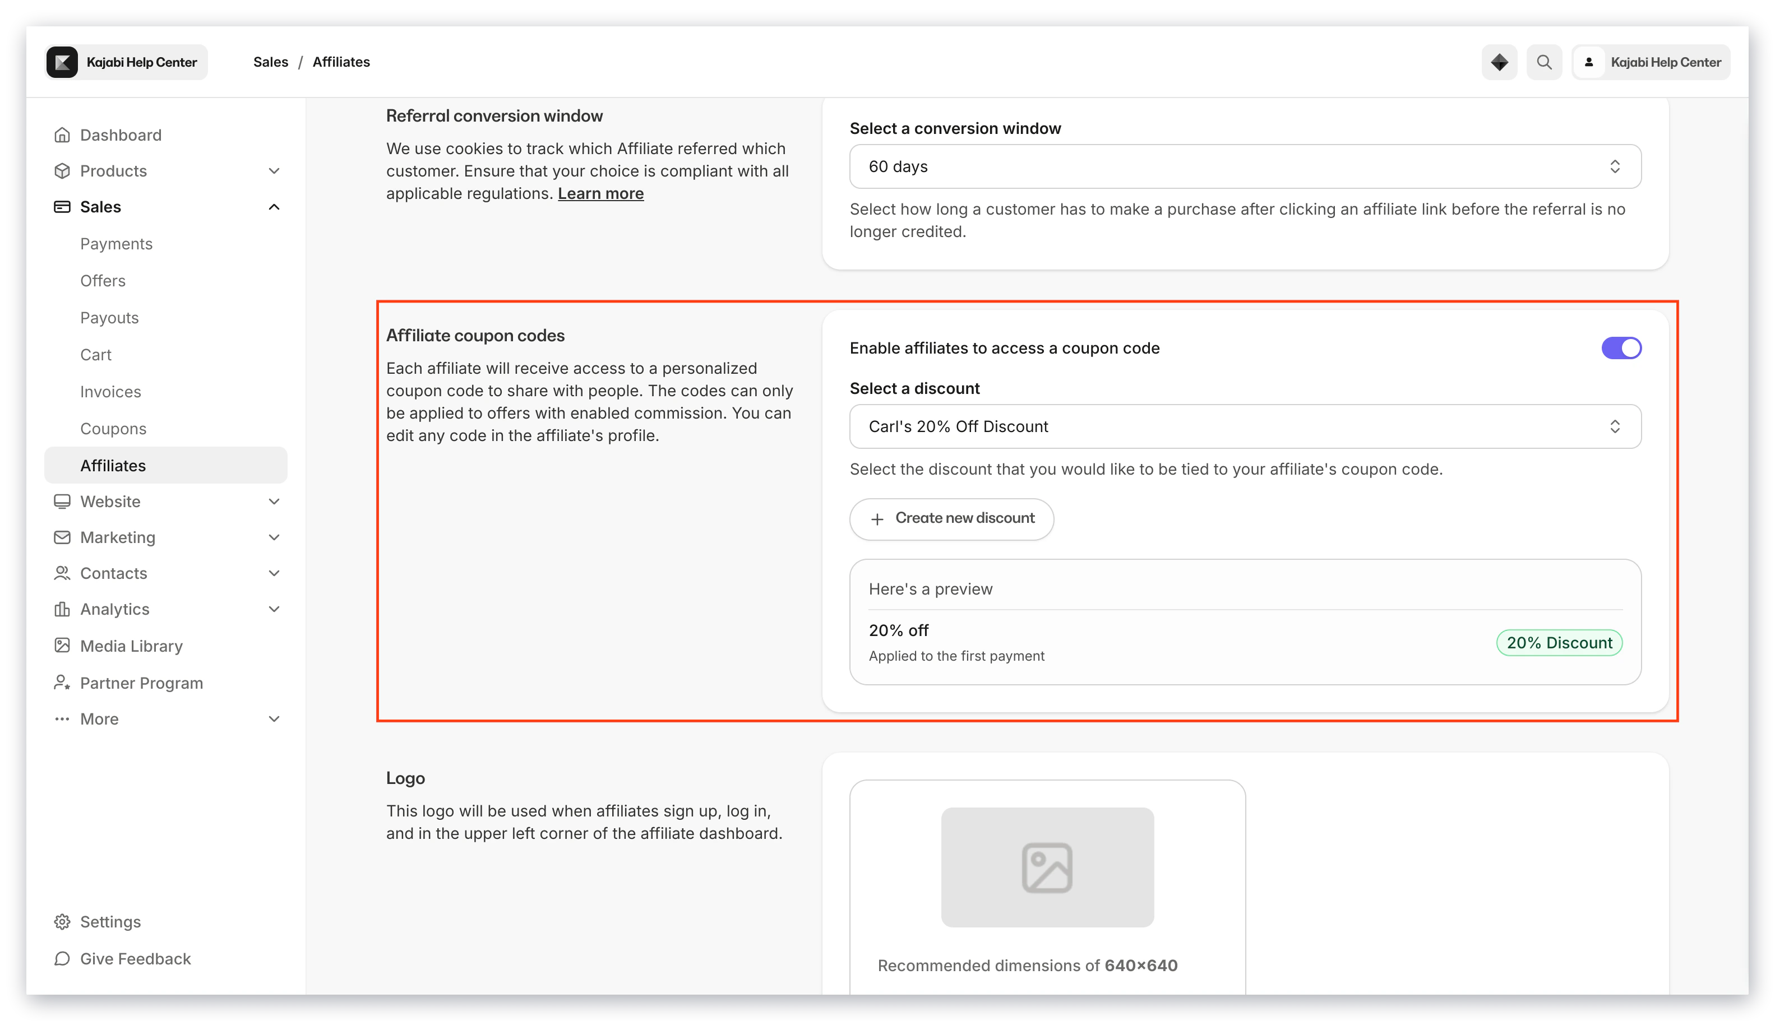Open Media Library page
The height and width of the screenshot is (1021, 1775).
(131, 645)
